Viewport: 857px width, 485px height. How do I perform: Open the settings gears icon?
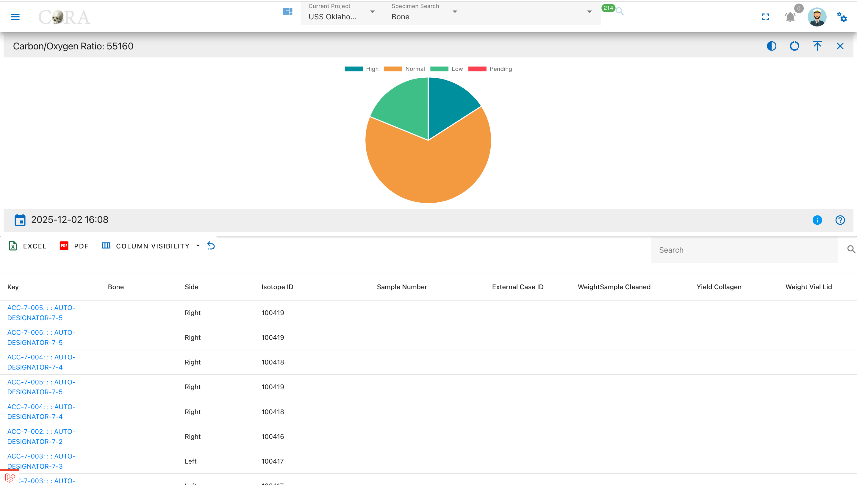click(842, 17)
